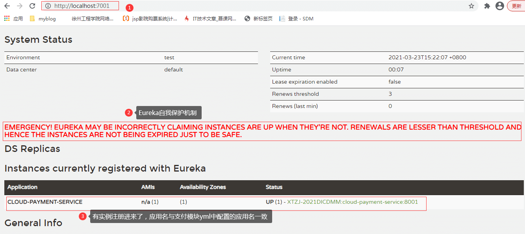Click the browser back arrow
This screenshot has width=525, height=234.
[7, 6]
